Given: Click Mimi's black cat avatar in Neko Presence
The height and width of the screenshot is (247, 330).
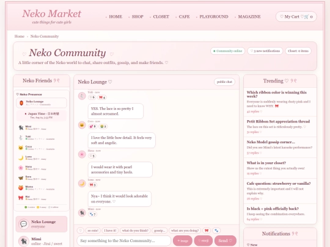Looking at the screenshot, I should (21, 127).
